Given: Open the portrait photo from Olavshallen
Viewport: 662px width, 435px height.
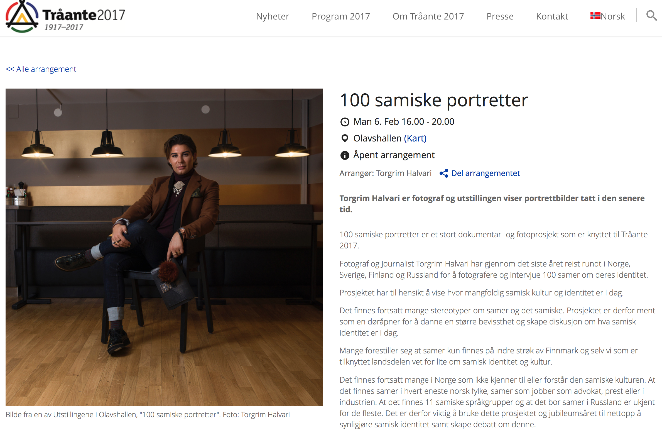Looking at the screenshot, I should [x=164, y=247].
